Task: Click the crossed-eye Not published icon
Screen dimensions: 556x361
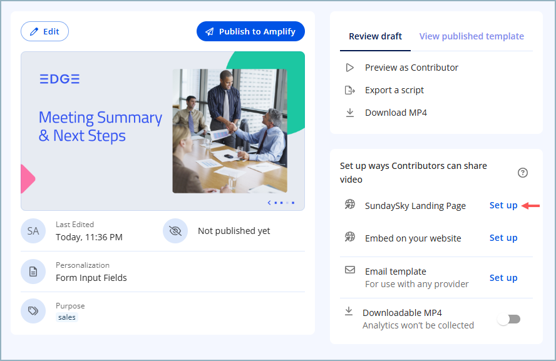Action: click(175, 231)
